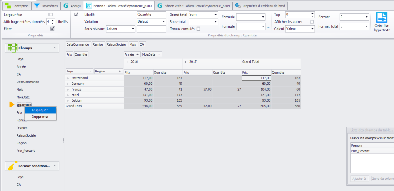This screenshot has width=394, height=191.
Task: Open the second Formule dropdown
Action: pyautogui.click(x=263, y=26)
